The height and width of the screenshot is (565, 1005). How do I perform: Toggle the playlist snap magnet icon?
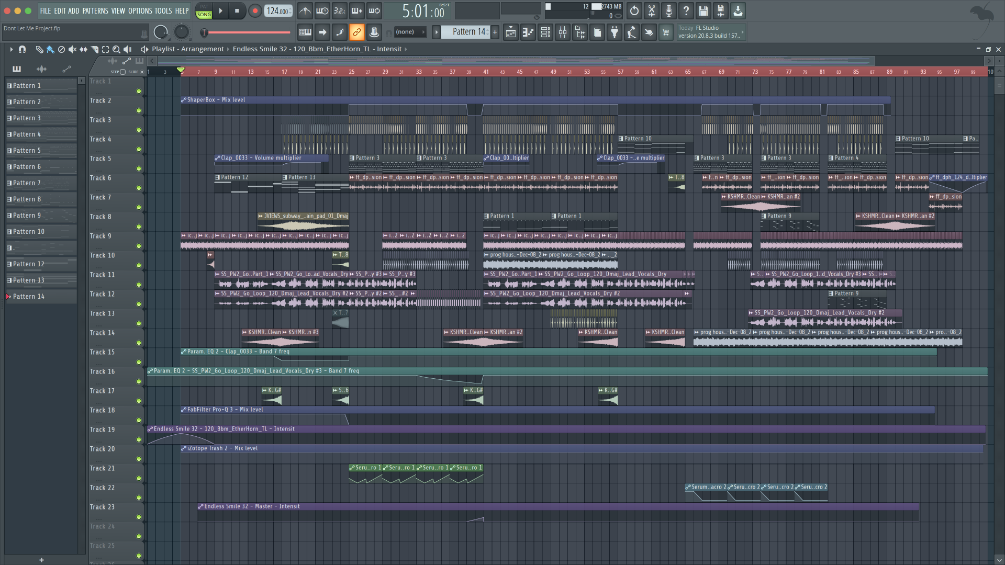pos(22,49)
